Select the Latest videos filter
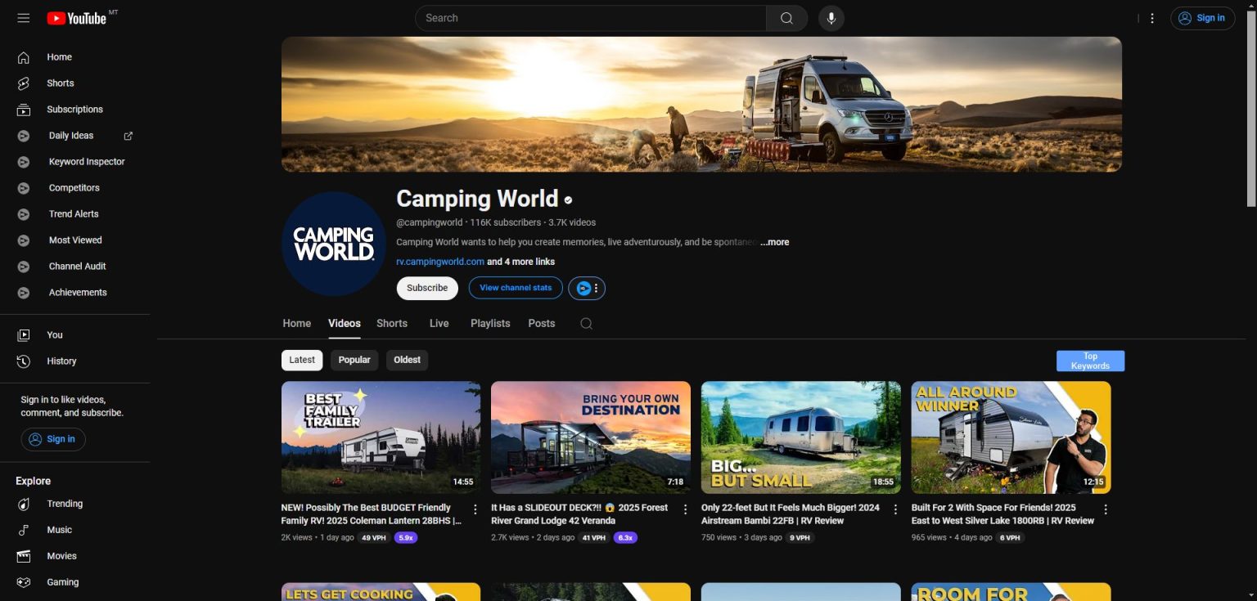The width and height of the screenshot is (1257, 601). pos(301,360)
